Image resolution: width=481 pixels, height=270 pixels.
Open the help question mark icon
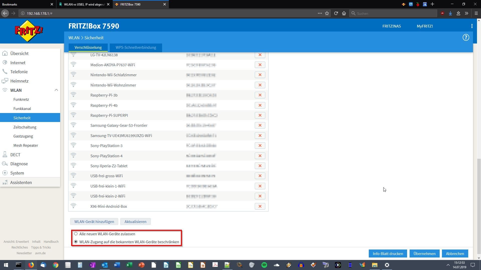tap(466, 37)
